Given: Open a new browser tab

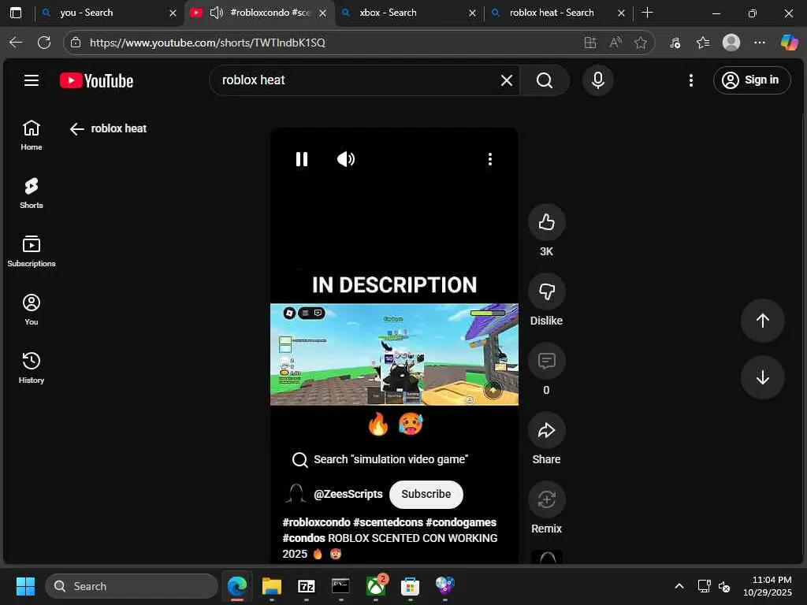Looking at the screenshot, I should click(x=648, y=13).
